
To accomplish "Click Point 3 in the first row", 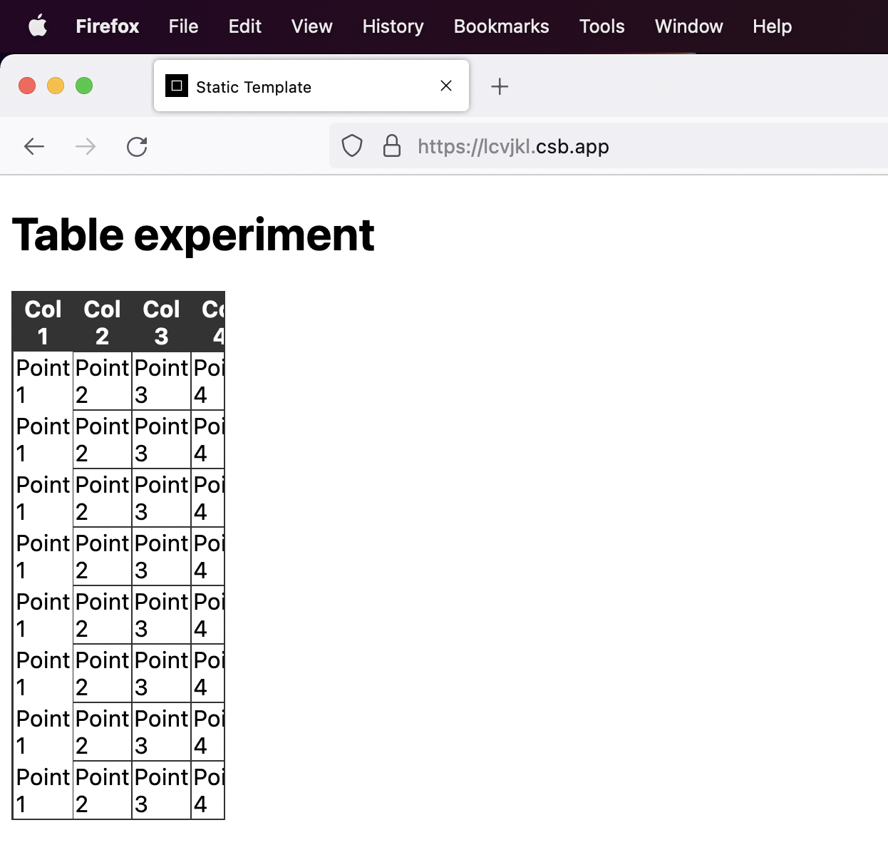I will click(x=161, y=381).
